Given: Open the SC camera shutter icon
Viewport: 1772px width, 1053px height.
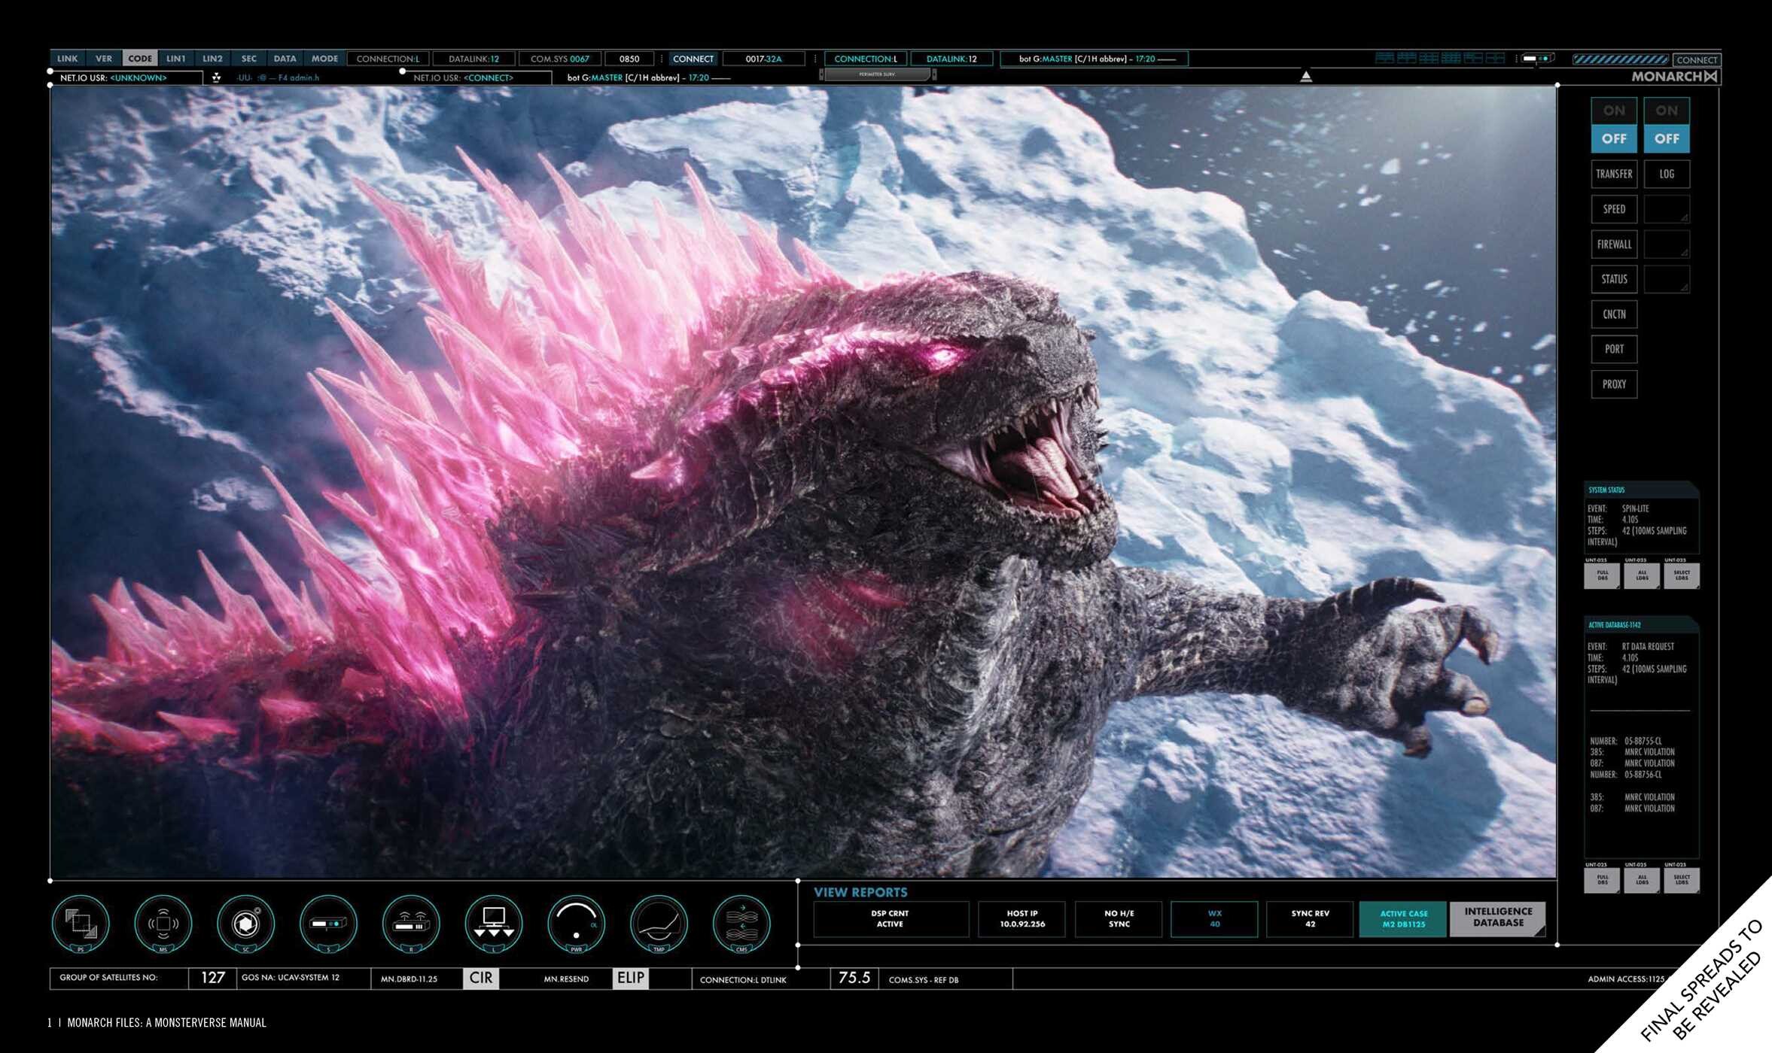Looking at the screenshot, I should [x=245, y=923].
